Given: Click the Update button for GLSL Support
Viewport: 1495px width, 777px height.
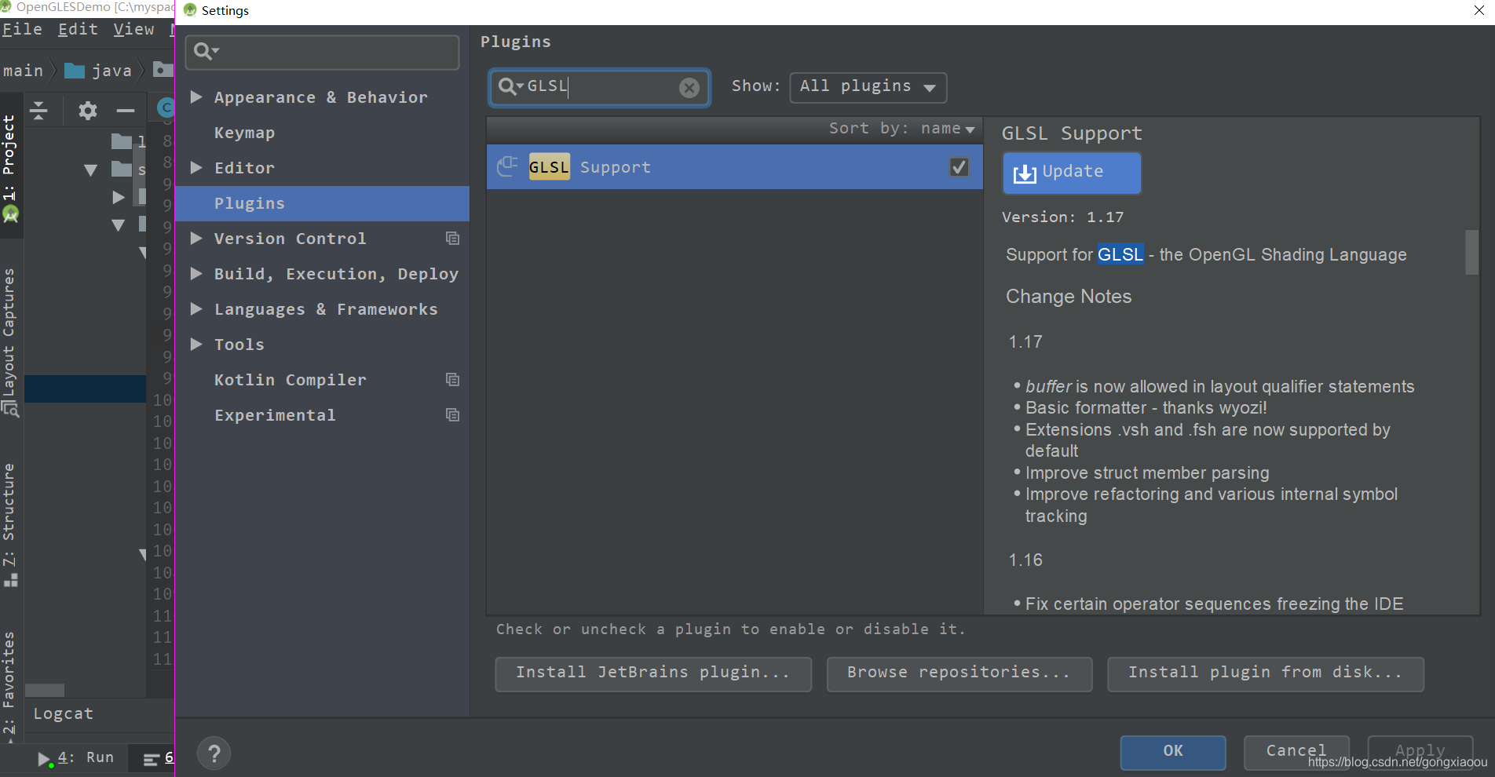Looking at the screenshot, I should pos(1071,173).
